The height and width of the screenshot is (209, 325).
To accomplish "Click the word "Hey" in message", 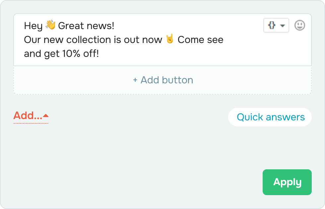I will pyautogui.click(x=33, y=26).
